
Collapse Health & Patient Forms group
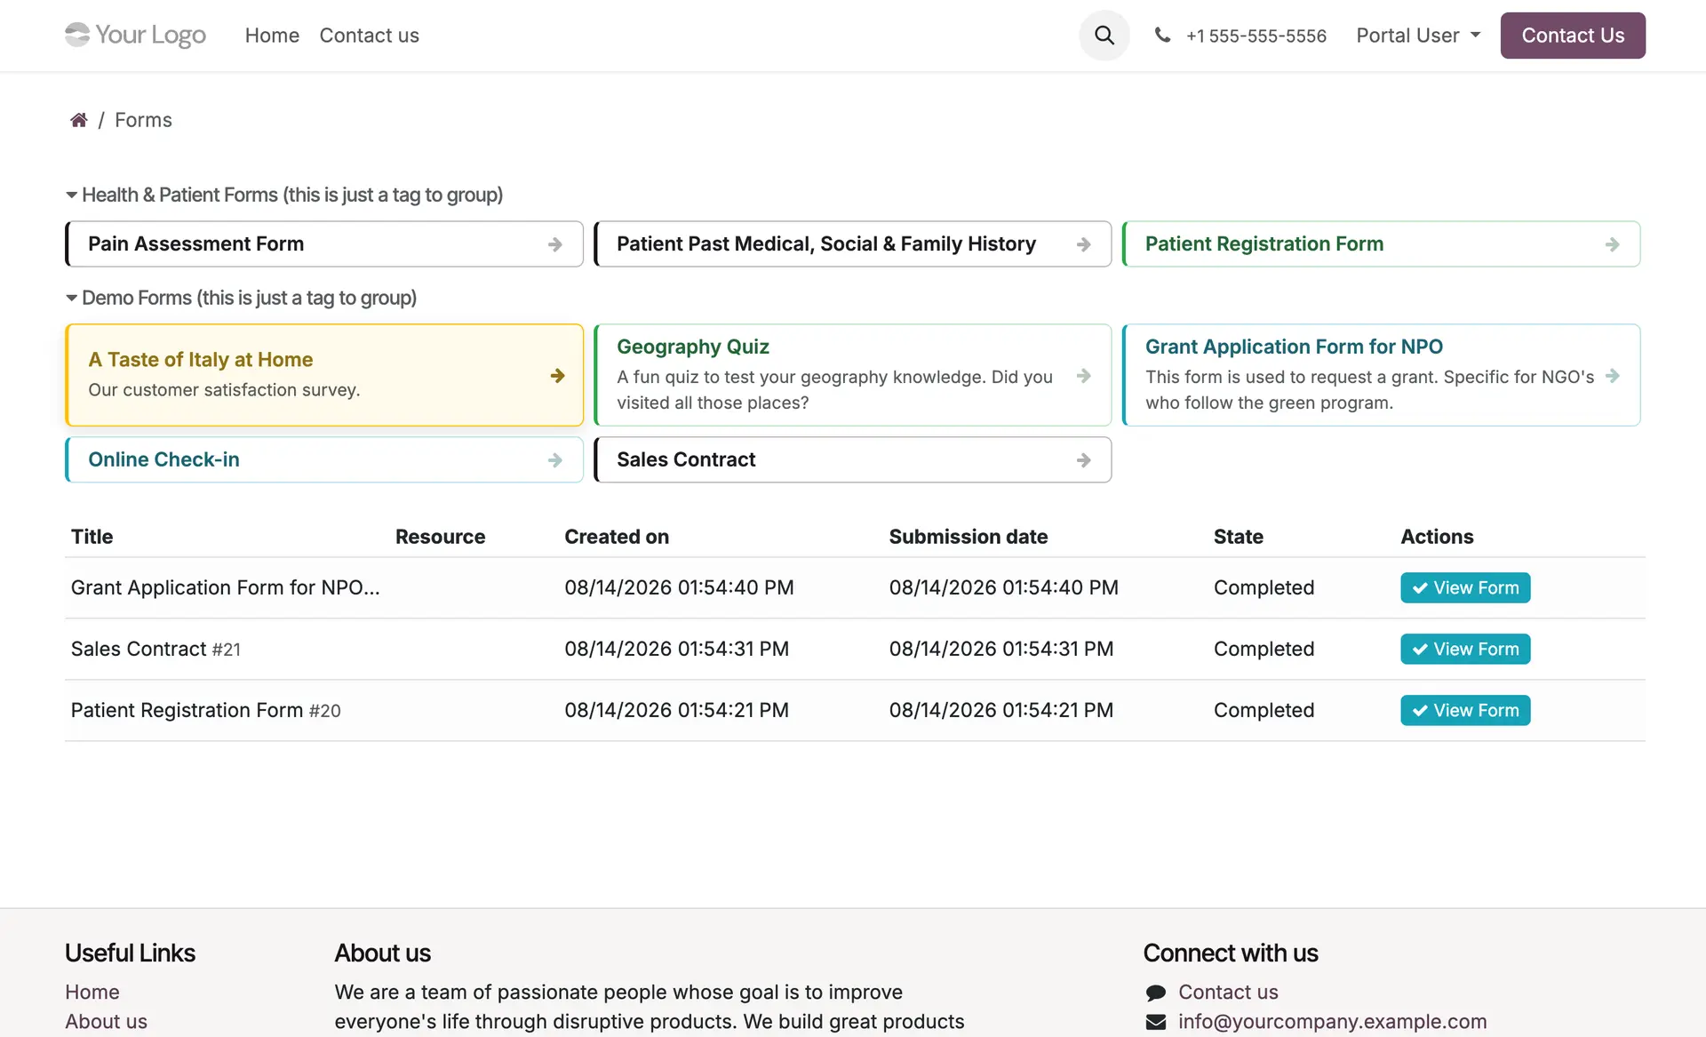[284, 195]
